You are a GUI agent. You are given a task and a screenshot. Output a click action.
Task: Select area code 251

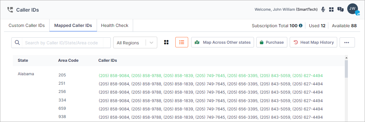62,83
